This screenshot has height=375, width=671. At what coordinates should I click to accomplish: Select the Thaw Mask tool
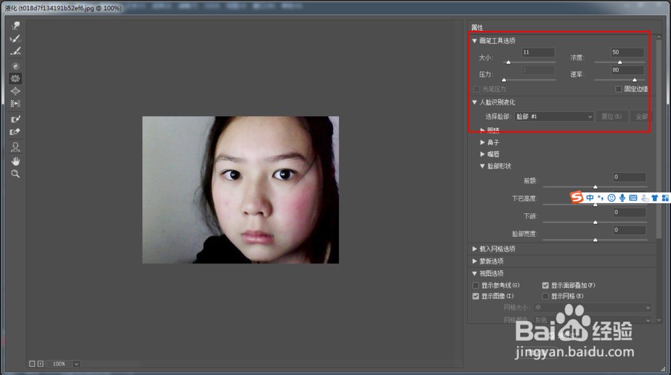click(x=15, y=131)
